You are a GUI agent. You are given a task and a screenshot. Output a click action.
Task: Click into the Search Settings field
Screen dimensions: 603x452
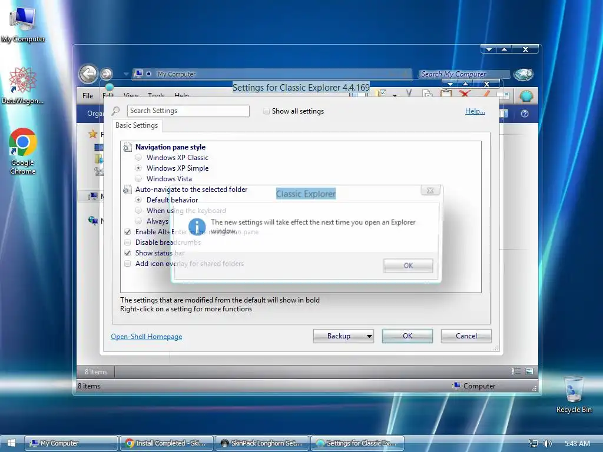tap(188, 111)
